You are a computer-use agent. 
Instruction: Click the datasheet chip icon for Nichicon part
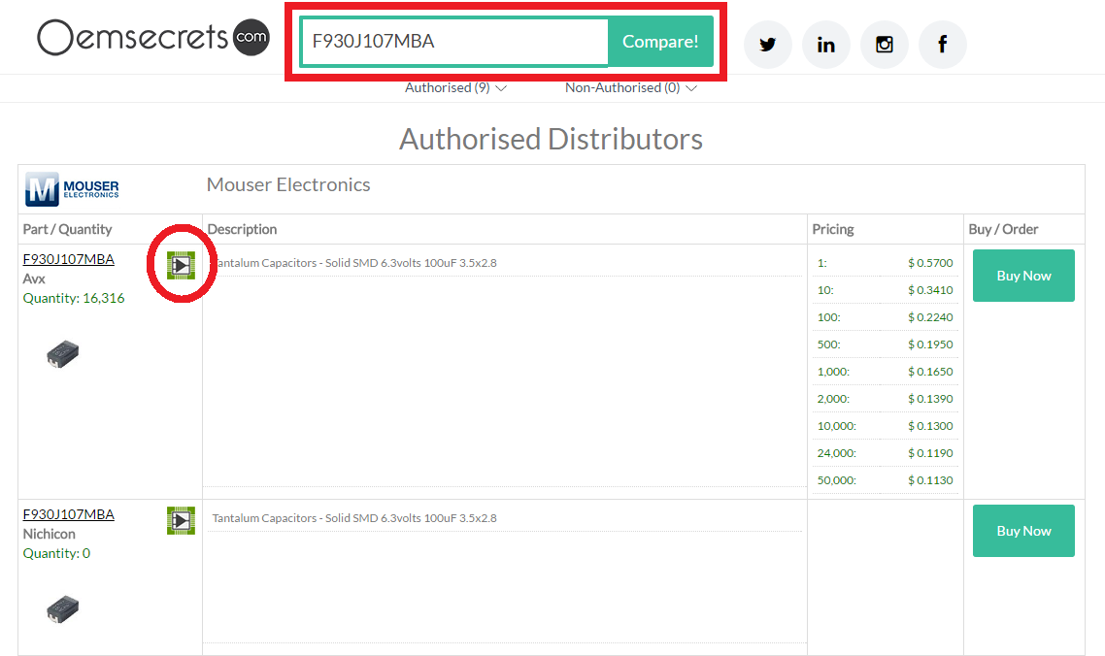tap(182, 520)
